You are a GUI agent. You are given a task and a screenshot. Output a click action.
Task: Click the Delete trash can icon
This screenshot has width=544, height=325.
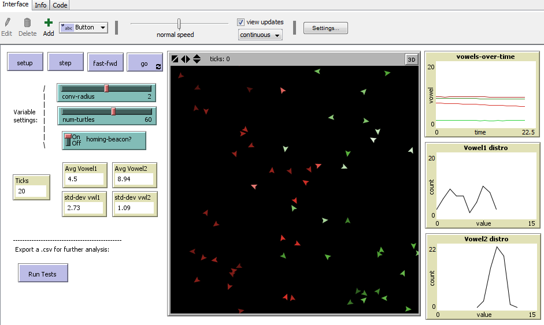click(27, 23)
